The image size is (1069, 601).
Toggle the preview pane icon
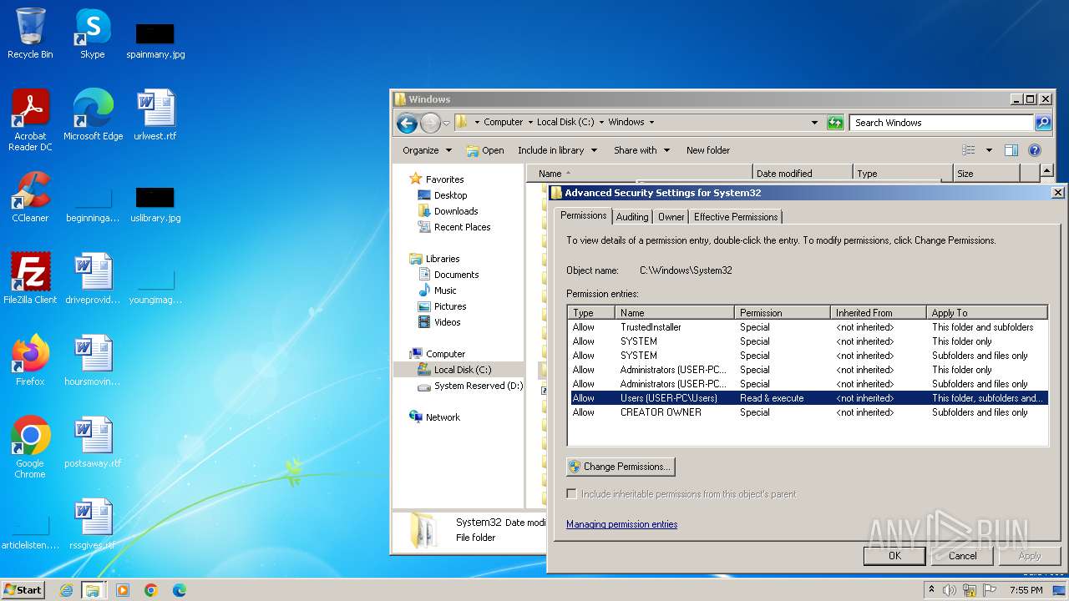1011,150
